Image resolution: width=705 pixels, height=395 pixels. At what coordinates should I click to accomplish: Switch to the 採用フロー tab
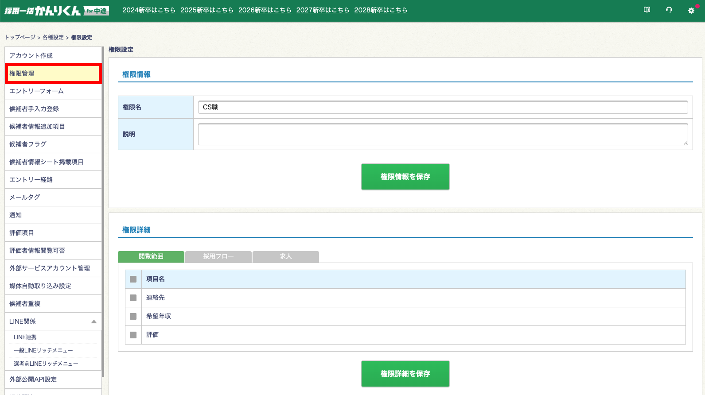[218, 256]
